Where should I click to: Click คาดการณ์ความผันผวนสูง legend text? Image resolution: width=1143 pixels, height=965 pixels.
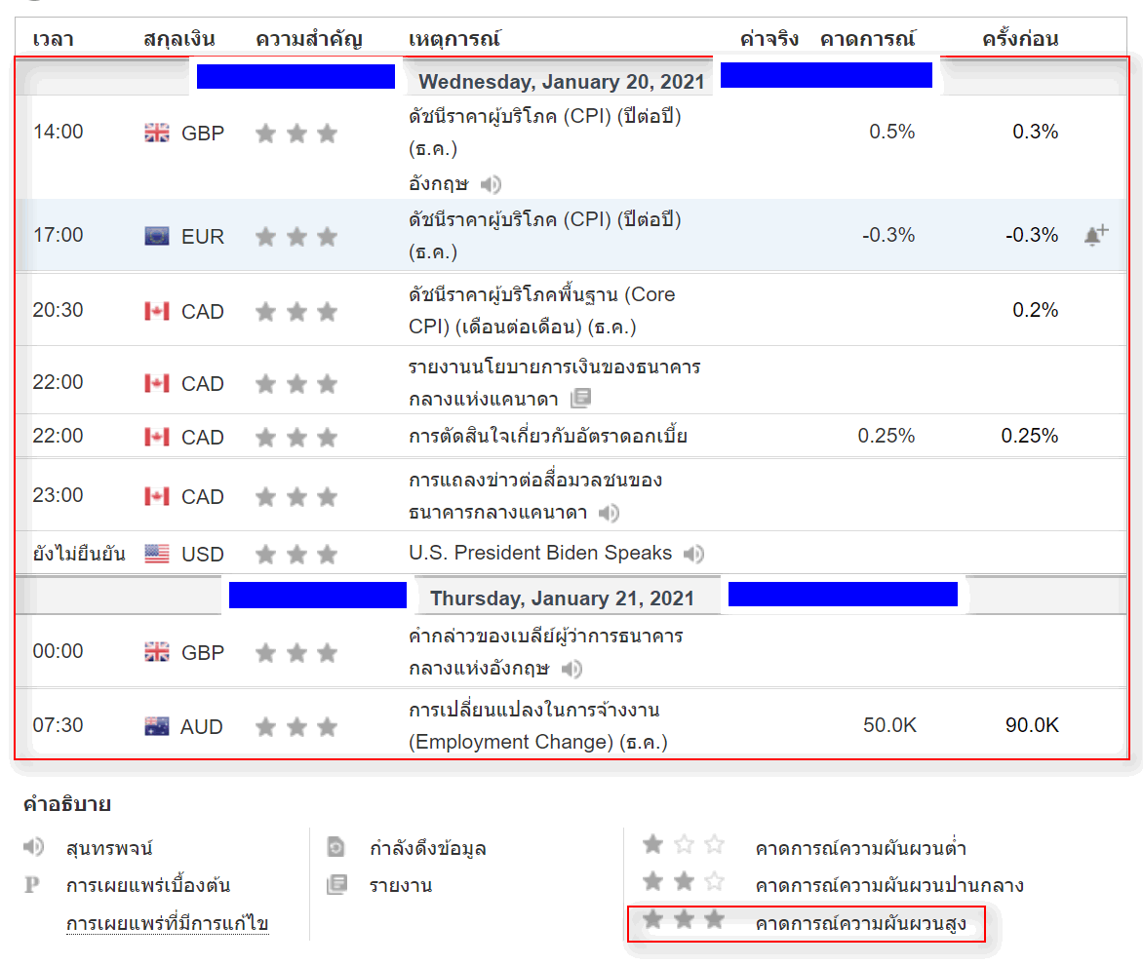861,923
